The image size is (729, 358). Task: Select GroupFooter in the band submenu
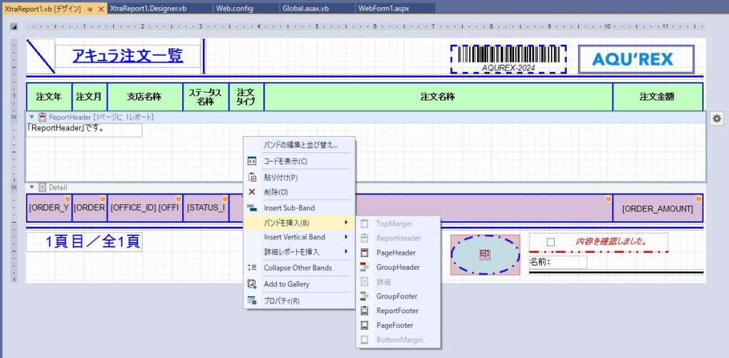click(397, 296)
